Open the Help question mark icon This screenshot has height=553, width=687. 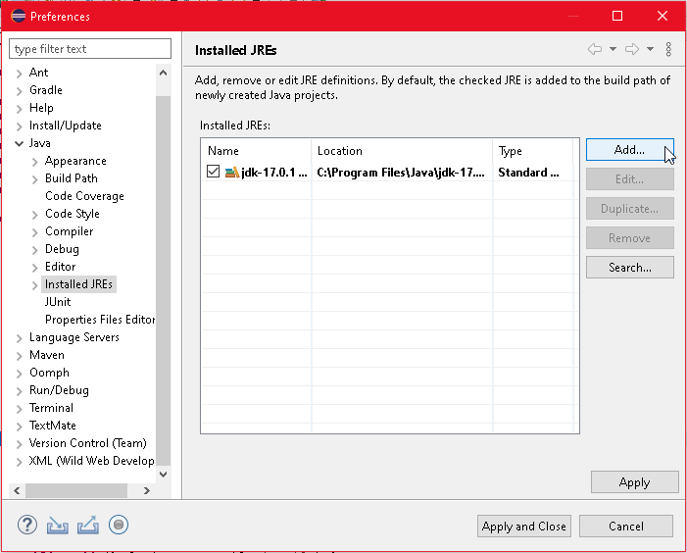(27, 525)
